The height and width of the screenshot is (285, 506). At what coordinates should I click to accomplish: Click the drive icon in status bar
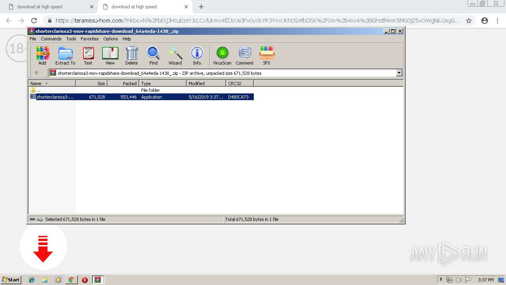(x=32, y=219)
